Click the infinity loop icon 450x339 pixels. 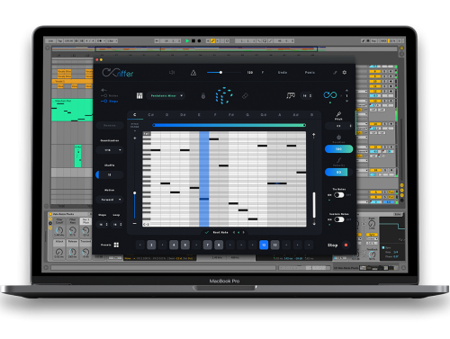pyautogui.click(x=330, y=95)
